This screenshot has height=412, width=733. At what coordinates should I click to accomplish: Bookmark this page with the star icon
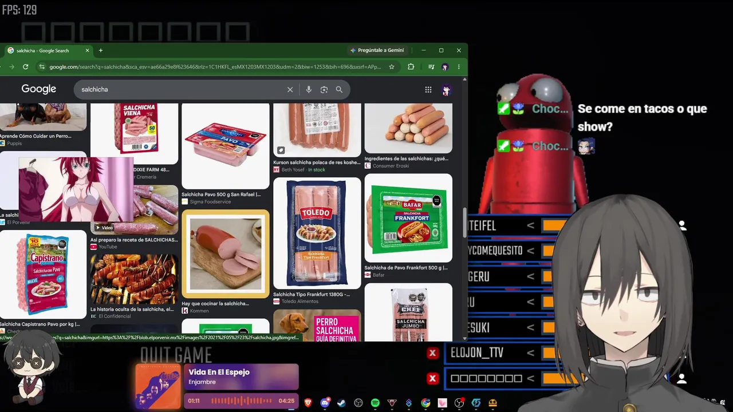[392, 67]
